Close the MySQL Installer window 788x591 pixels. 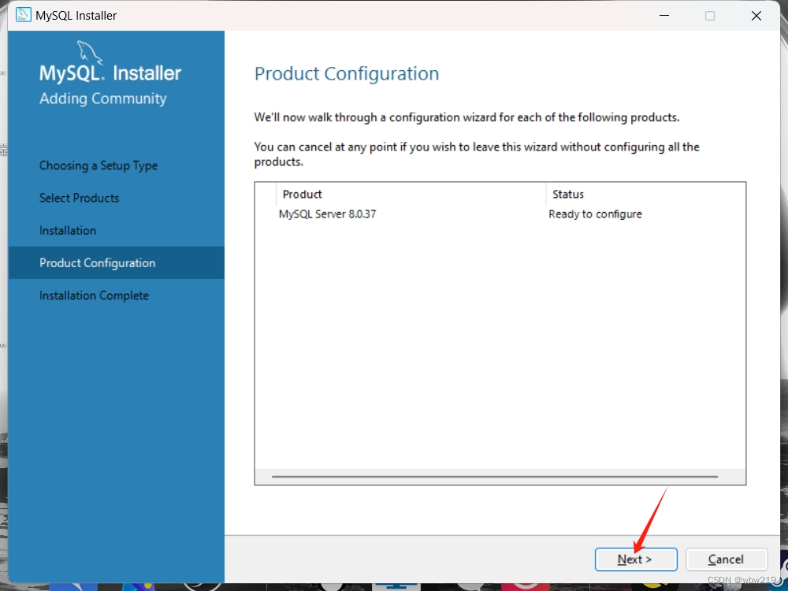(x=756, y=16)
